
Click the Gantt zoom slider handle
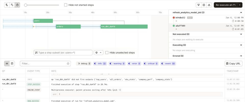(x=26, y=5)
